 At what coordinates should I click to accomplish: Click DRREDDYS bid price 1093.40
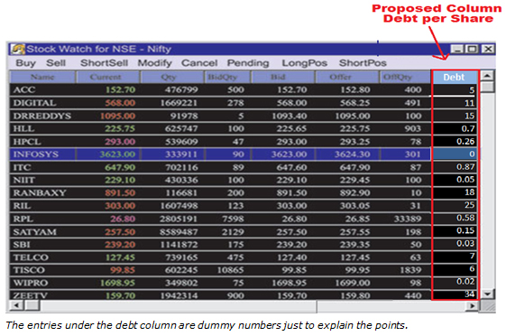[290, 116]
